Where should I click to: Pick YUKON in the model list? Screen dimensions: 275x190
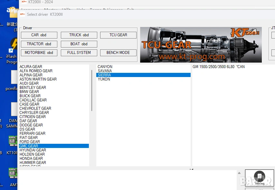point(104,79)
